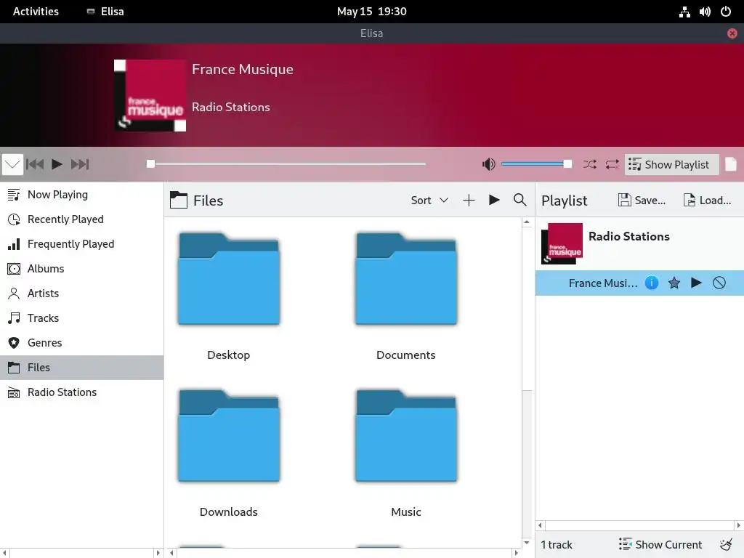The height and width of the screenshot is (558, 744).
Task: Go to the Tracks view
Action: pos(81,318)
